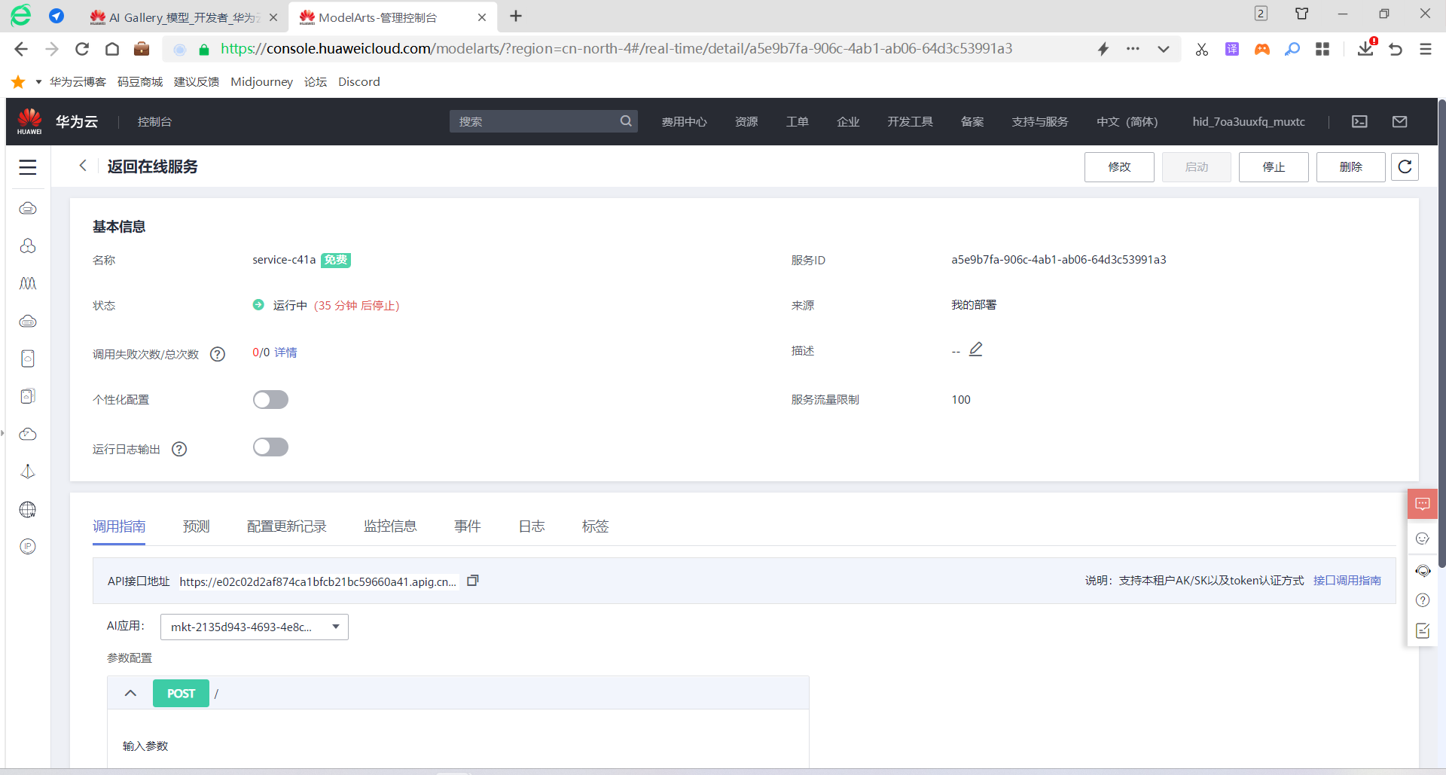1446x775 pixels.
Task: Switch to the AI Gallery browser tab
Action: pyautogui.click(x=183, y=17)
